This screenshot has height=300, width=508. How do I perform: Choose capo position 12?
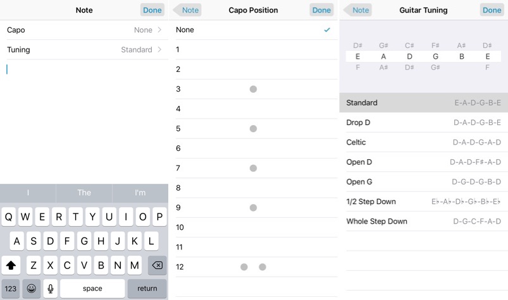click(253, 267)
